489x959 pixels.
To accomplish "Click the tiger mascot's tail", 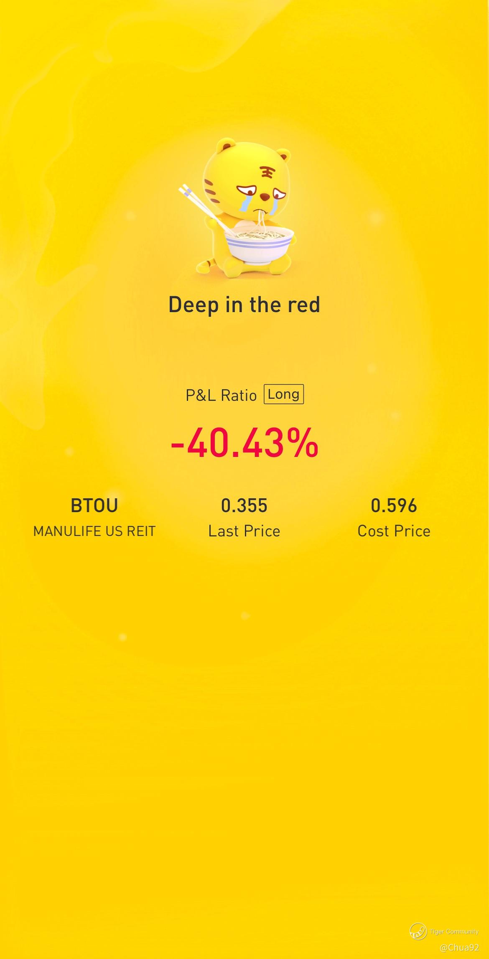I will [x=204, y=264].
